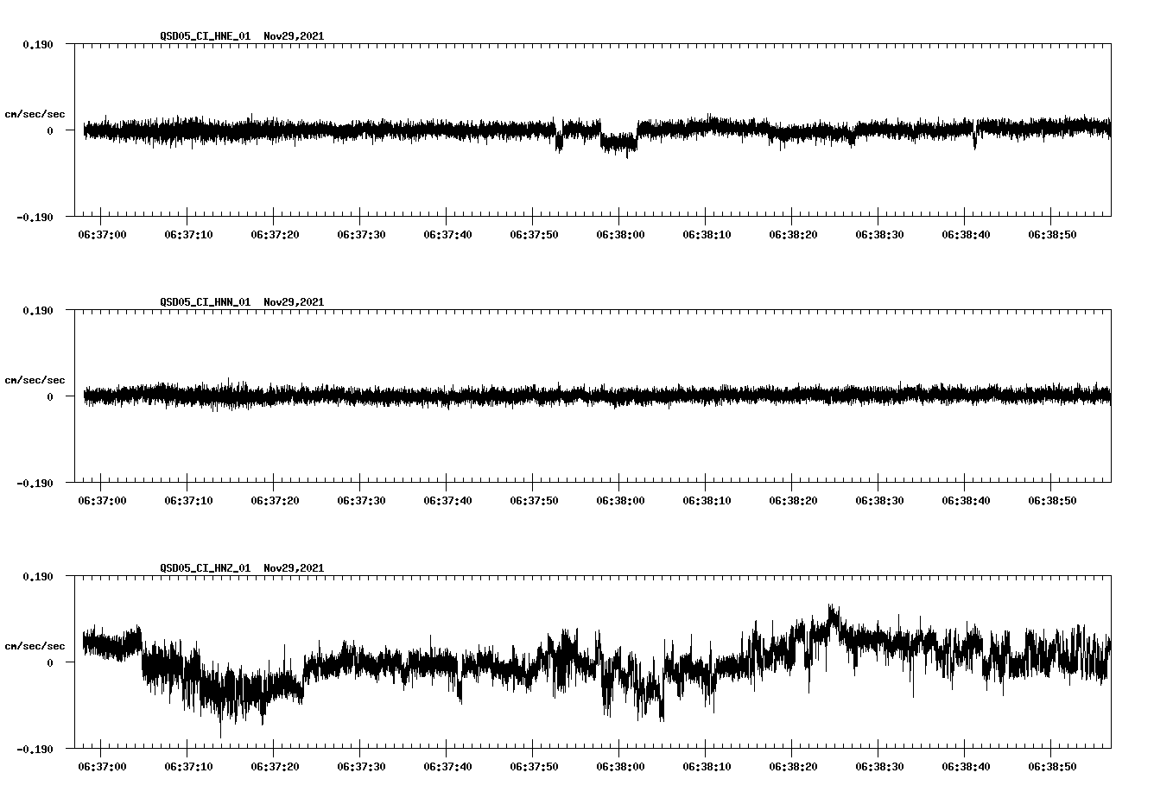Click the cm/sec/sec unit label on HNN plot
This screenshot has height=798, width=1173.
pos(35,380)
